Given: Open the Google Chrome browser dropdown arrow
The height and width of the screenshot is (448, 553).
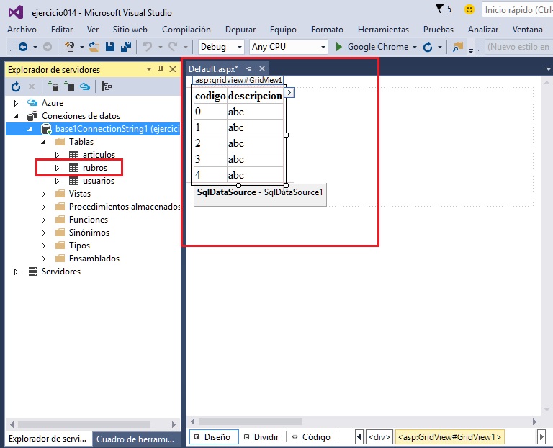Looking at the screenshot, I should (415, 47).
